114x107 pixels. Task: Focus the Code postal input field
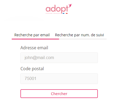point(59,79)
